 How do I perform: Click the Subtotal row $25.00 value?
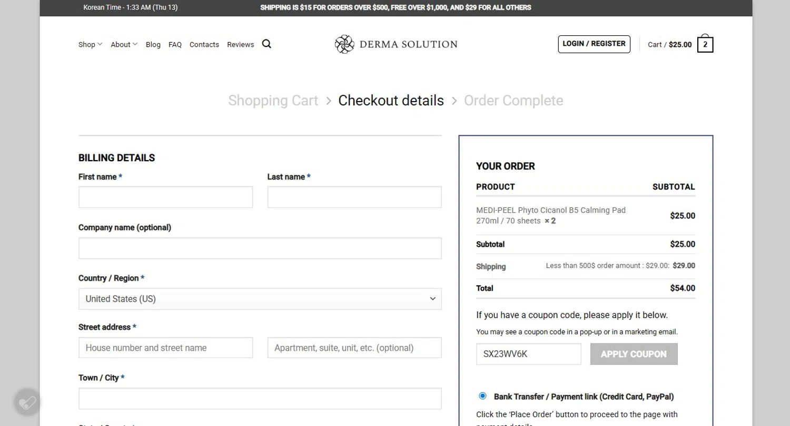[683, 244]
